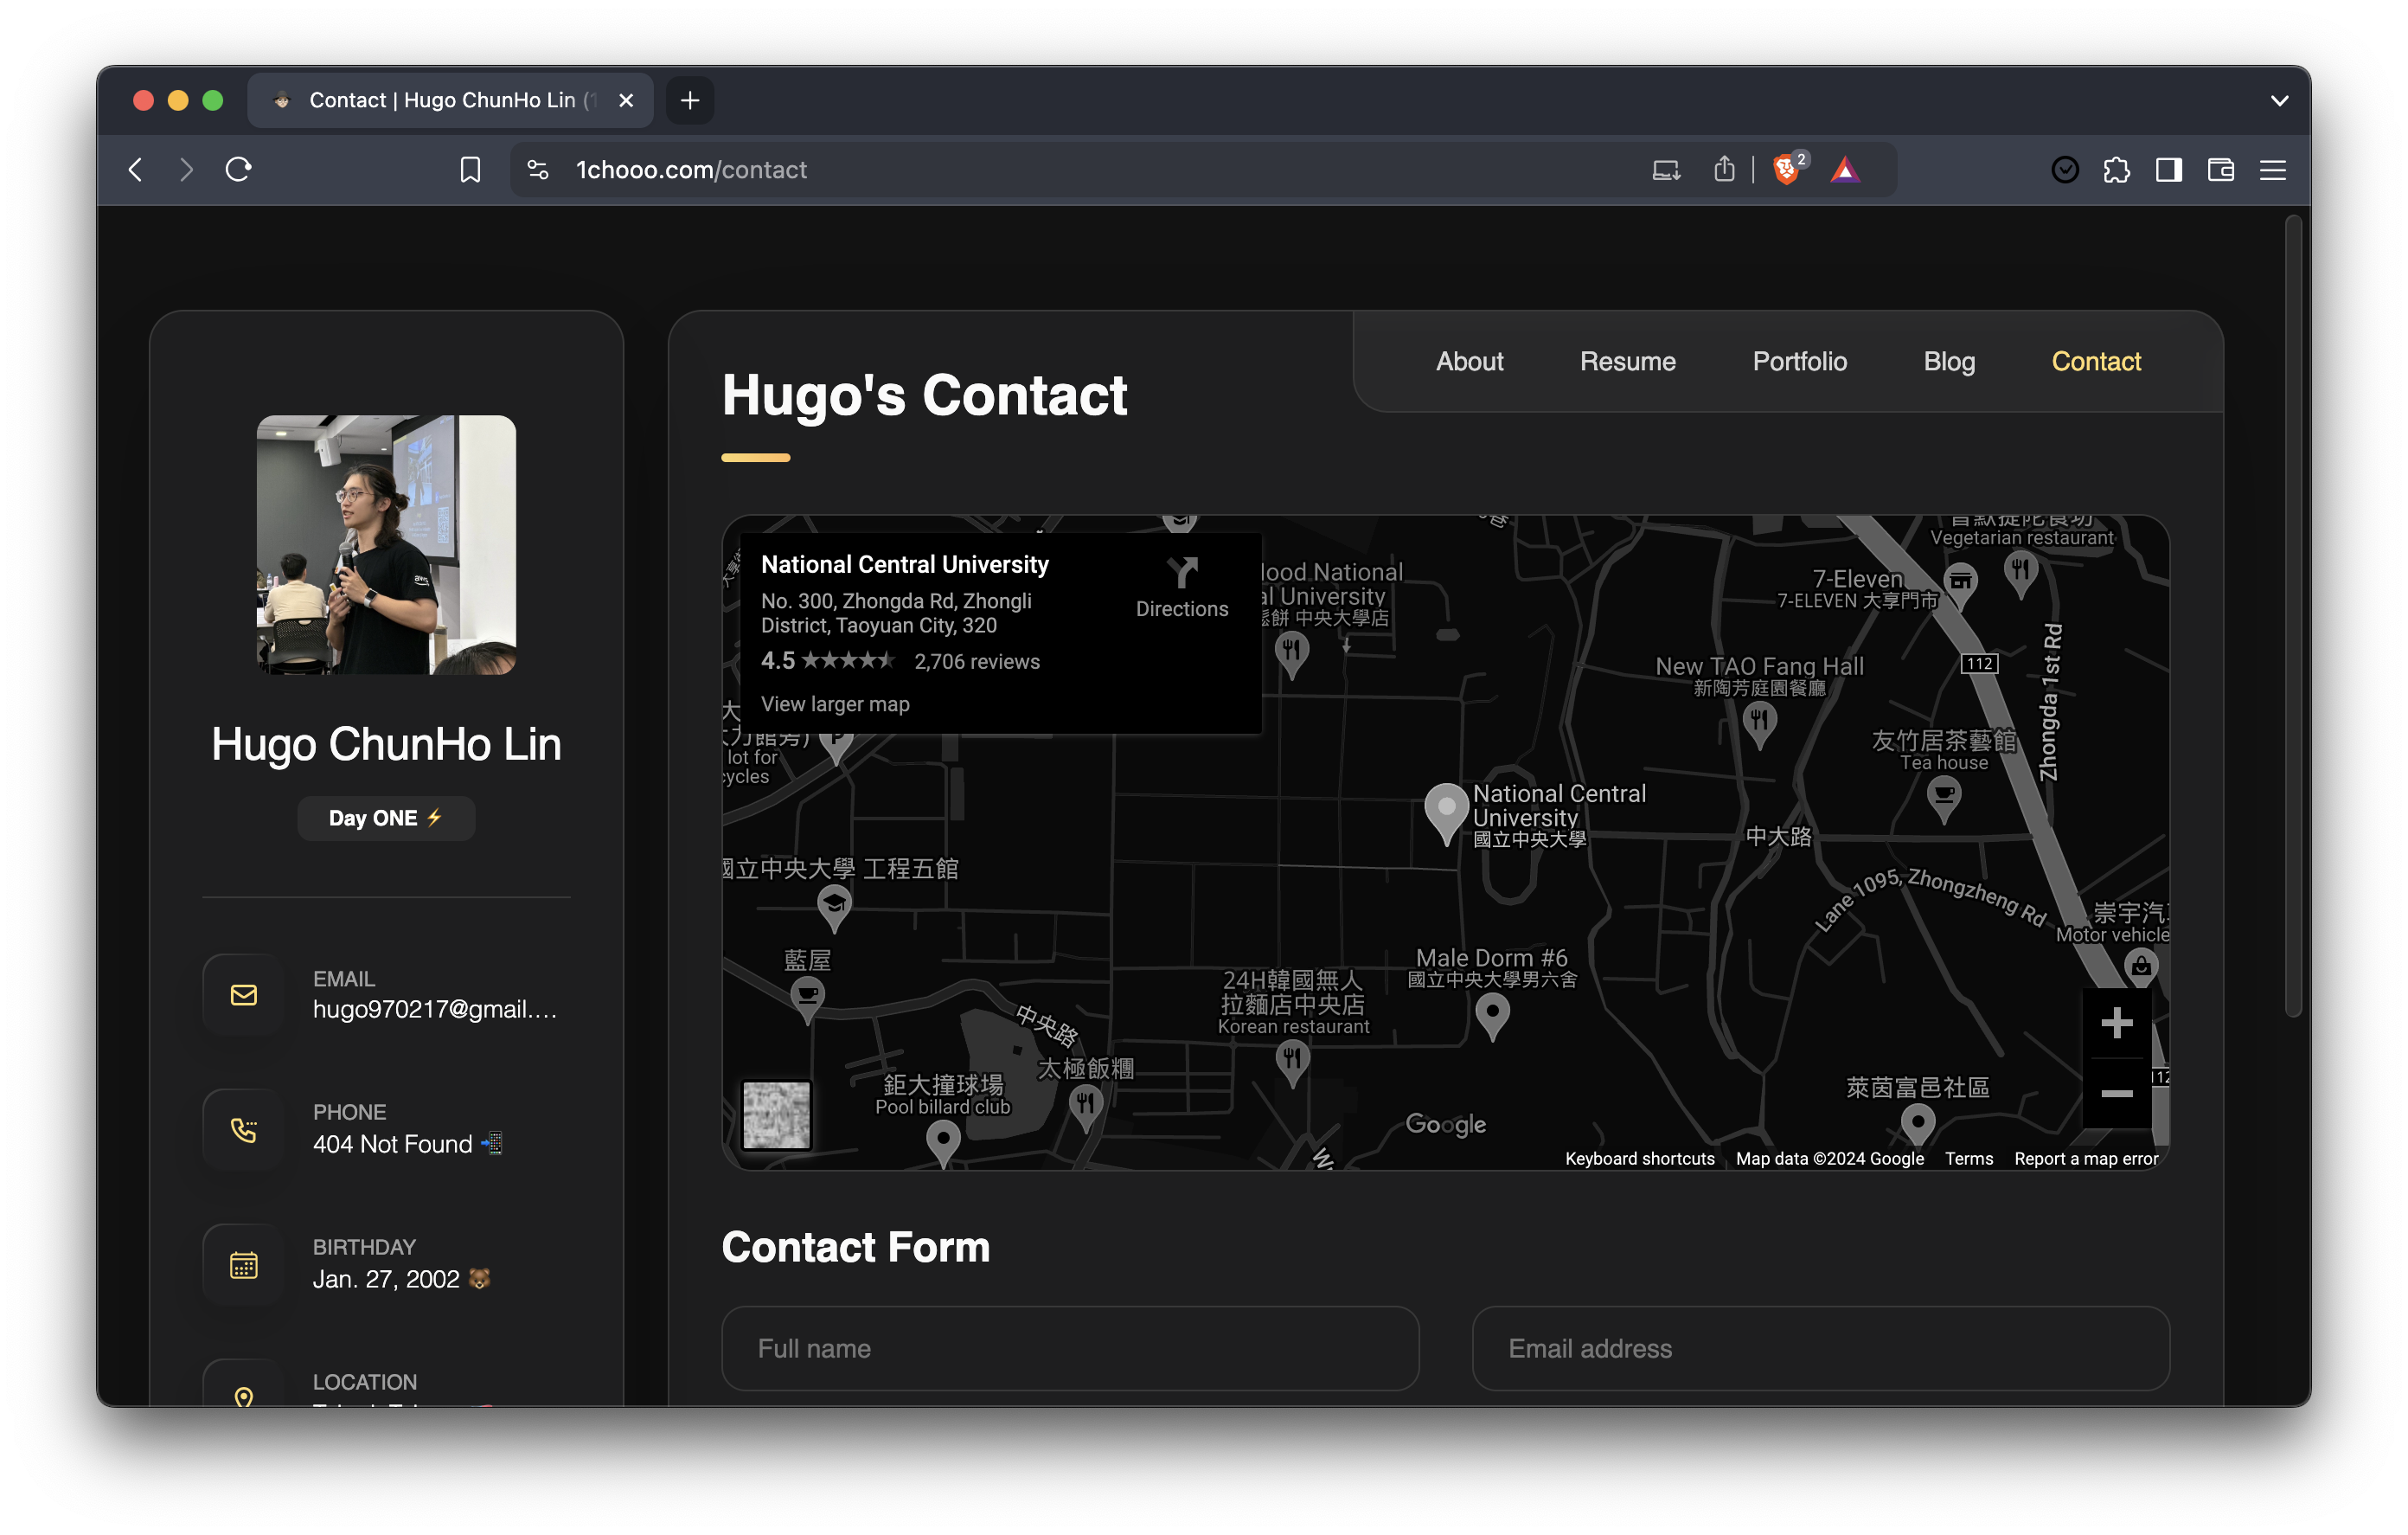Share the current page
The height and width of the screenshot is (1535, 2408).
[1723, 169]
